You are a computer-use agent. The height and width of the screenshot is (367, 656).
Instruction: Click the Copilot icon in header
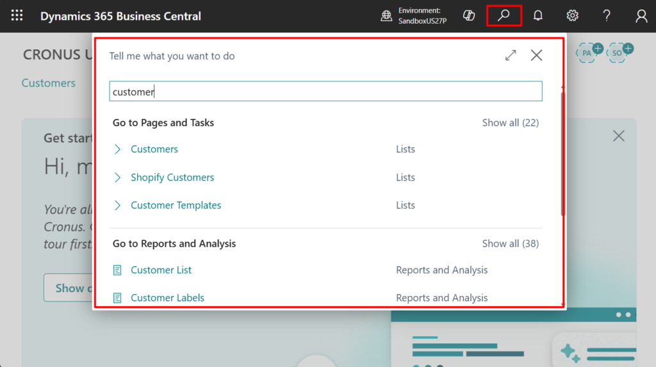pos(469,16)
